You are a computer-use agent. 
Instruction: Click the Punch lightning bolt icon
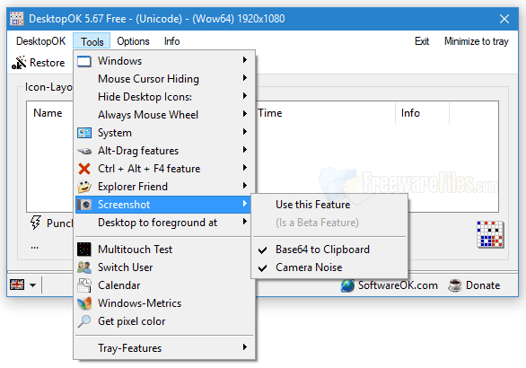36,223
